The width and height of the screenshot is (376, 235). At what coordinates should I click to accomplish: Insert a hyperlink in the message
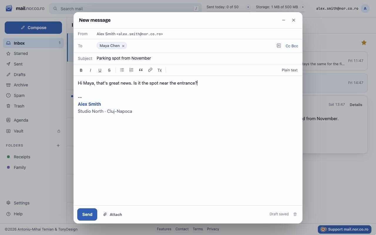coord(150,70)
